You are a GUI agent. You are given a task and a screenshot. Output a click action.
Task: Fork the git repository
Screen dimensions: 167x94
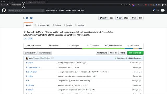[x=134, y=18]
